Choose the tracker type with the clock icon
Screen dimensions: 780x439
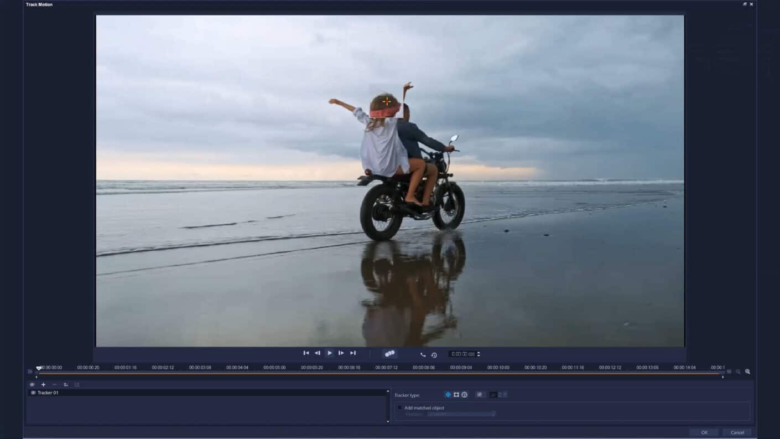point(465,395)
